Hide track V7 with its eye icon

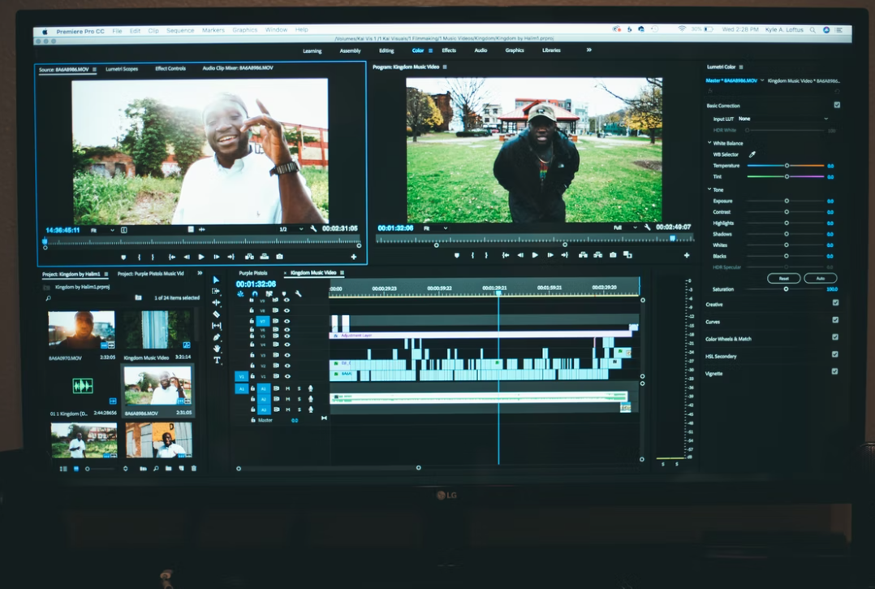tap(287, 321)
